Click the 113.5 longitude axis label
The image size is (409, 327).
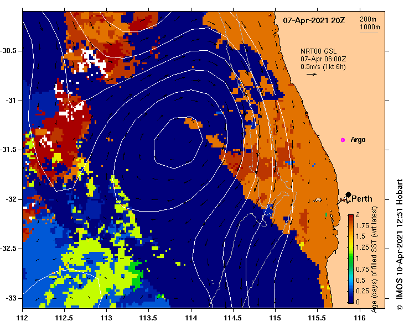coord(148,318)
